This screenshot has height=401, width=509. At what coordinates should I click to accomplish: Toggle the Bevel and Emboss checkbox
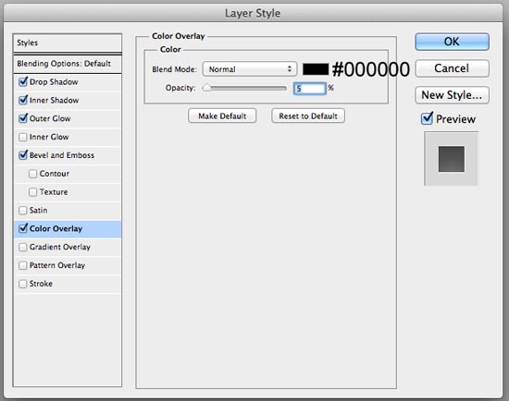pos(23,155)
